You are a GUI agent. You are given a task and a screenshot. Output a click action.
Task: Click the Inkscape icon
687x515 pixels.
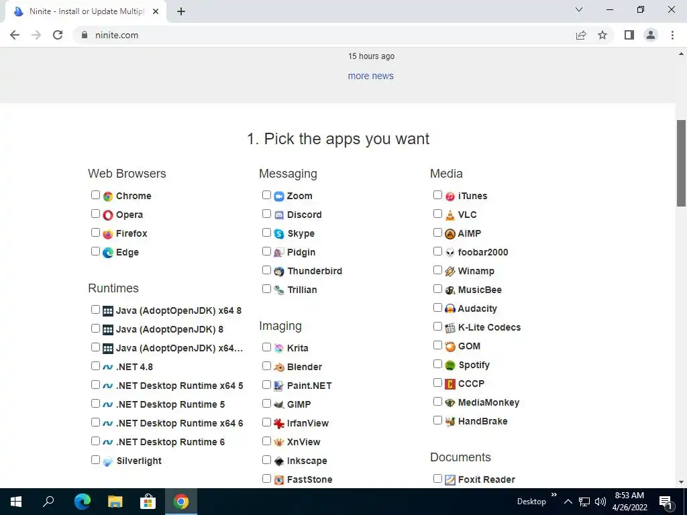point(279,461)
